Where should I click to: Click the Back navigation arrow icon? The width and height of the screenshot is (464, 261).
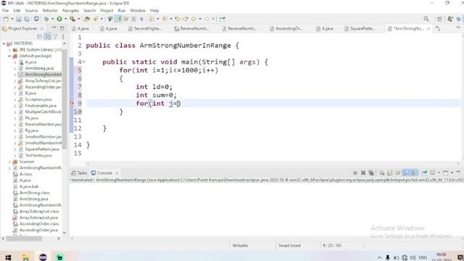tap(194, 19)
